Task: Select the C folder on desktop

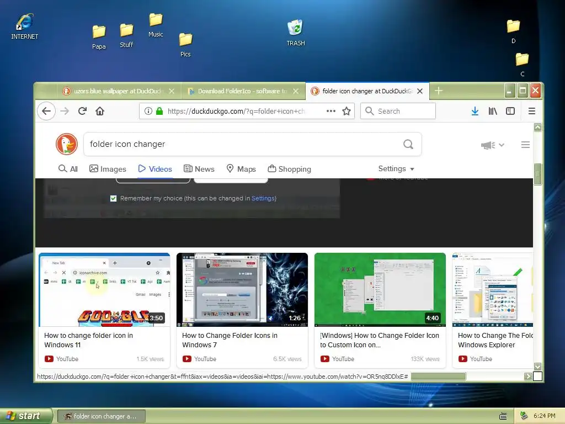Action: coord(522,65)
